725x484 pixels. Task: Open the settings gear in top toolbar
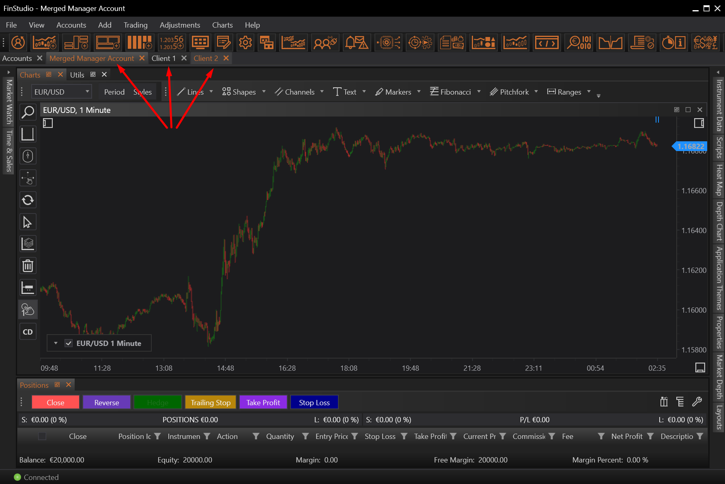245,42
